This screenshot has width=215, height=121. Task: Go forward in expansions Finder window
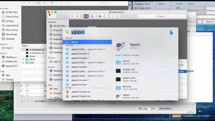[x=54, y=16]
